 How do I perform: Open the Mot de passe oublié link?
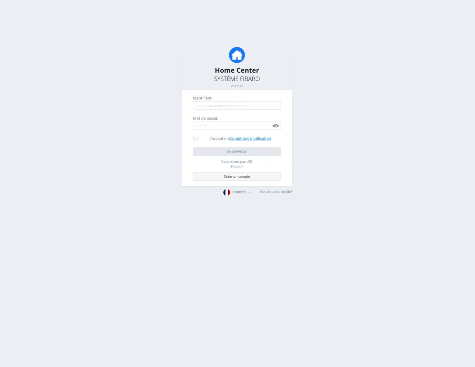click(x=276, y=192)
